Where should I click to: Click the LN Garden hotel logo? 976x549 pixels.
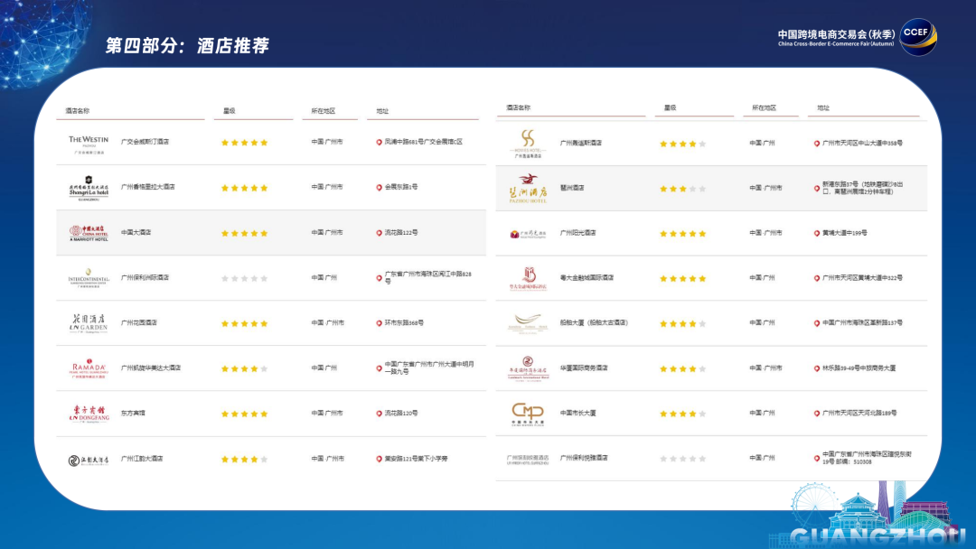(89, 323)
